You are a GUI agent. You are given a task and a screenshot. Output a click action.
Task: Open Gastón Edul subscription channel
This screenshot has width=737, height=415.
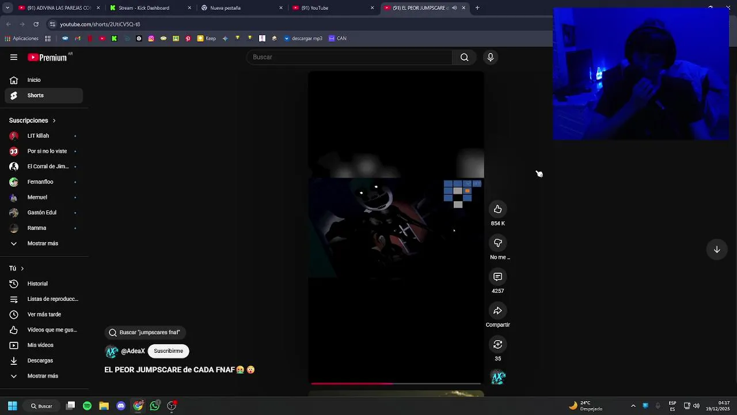[x=44, y=213]
